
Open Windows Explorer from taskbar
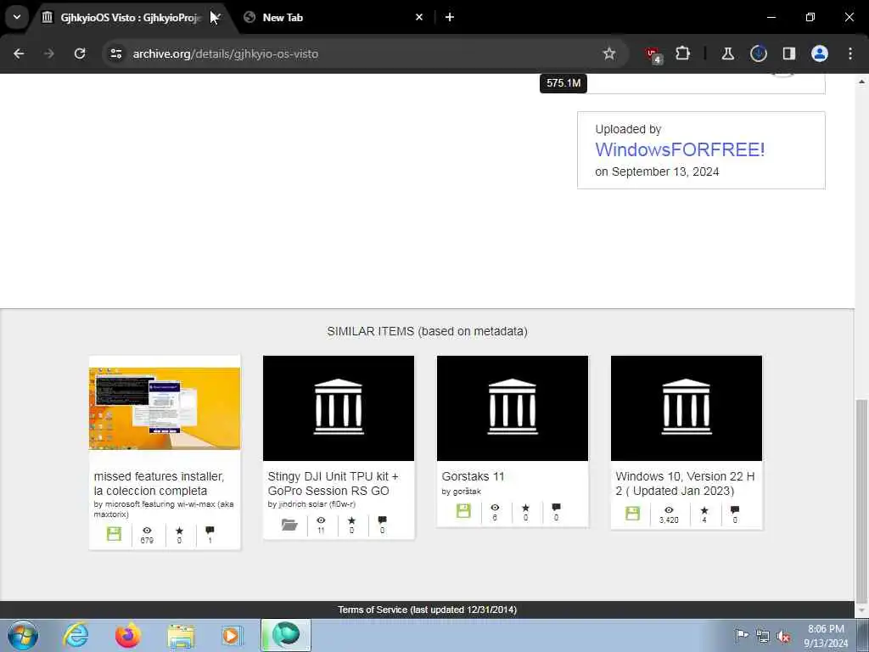click(x=181, y=636)
